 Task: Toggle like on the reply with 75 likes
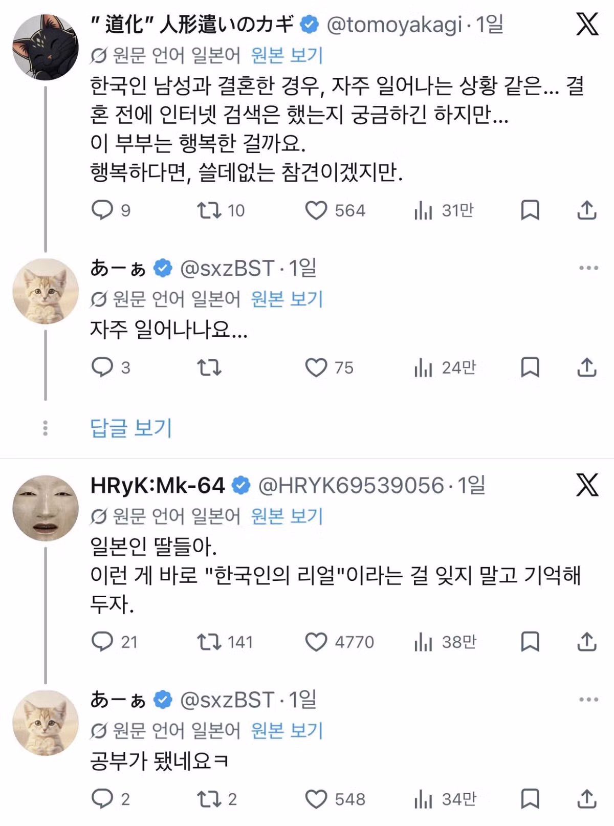(x=317, y=367)
